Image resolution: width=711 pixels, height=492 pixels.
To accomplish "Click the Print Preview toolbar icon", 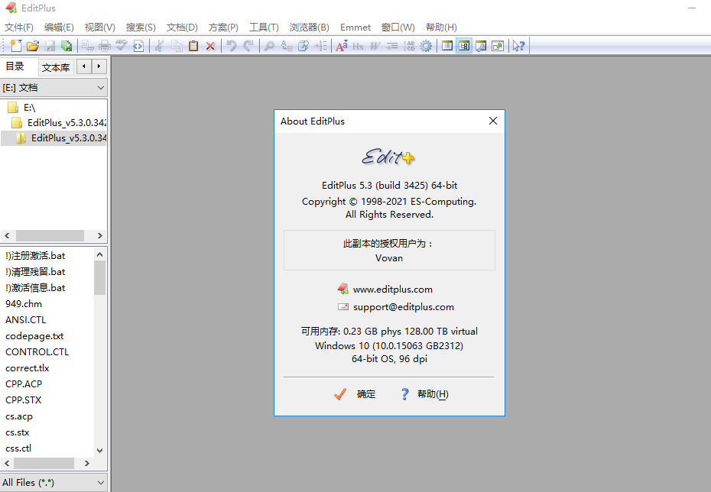I will 89,46.
